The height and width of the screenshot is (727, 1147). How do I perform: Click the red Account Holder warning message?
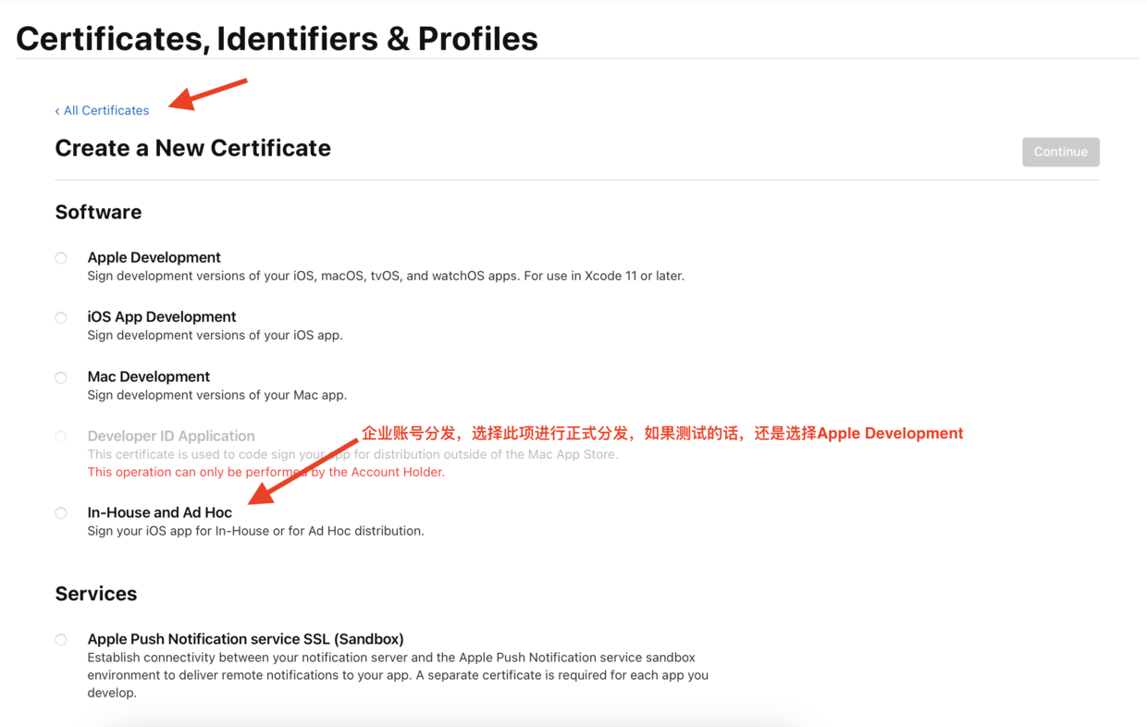tap(266, 472)
